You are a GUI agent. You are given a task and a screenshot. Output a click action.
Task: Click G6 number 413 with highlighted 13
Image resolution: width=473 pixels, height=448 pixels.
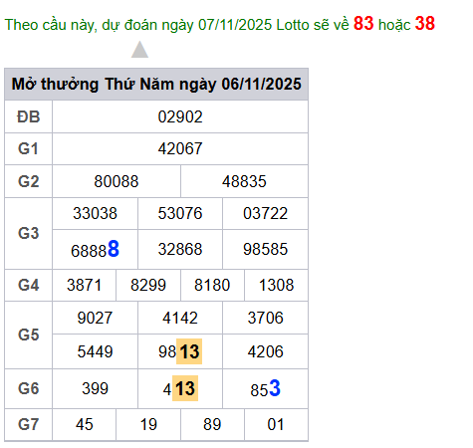point(180,388)
